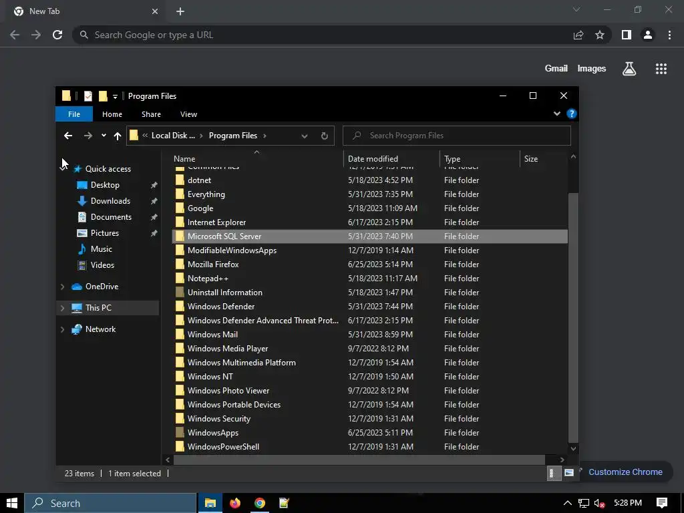The width and height of the screenshot is (684, 513).
Task: Click the Properties quick access toolbar icon
Action: point(88,96)
